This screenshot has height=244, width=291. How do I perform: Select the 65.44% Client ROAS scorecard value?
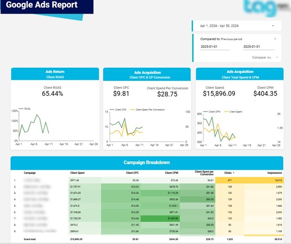[52, 93]
